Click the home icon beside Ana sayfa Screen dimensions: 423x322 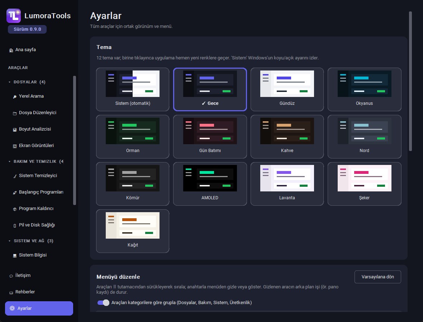pos(11,50)
